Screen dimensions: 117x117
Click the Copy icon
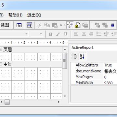point(47,25)
